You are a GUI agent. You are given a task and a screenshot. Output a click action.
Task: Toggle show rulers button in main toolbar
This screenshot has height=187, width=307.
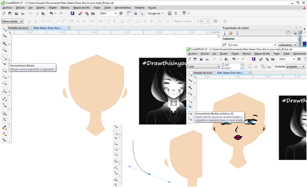pos(129,13)
